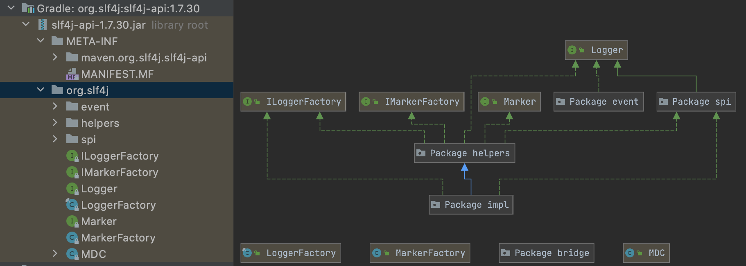This screenshot has width=746, height=266.
Task: Click the package icon on Package spi node
Action: pyautogui.click(x=663, y=101)
